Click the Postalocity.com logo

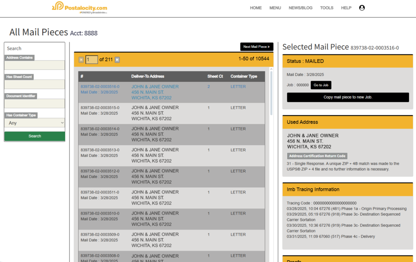[x=80, y=8]
